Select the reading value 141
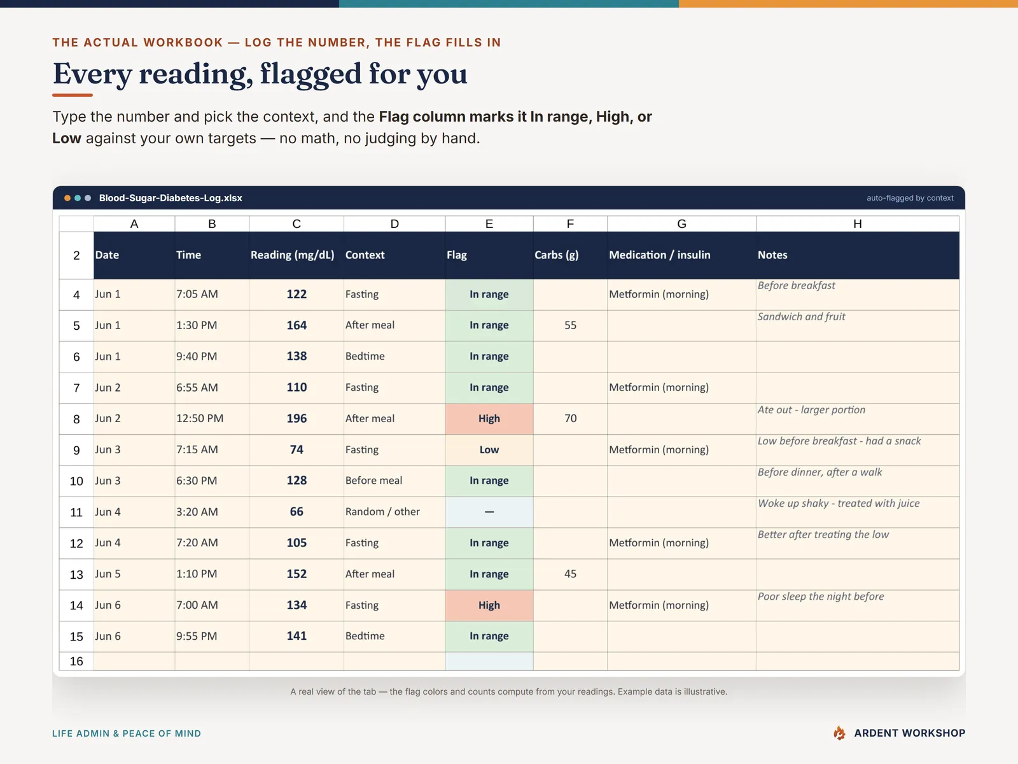 click(x=296, y=636)
